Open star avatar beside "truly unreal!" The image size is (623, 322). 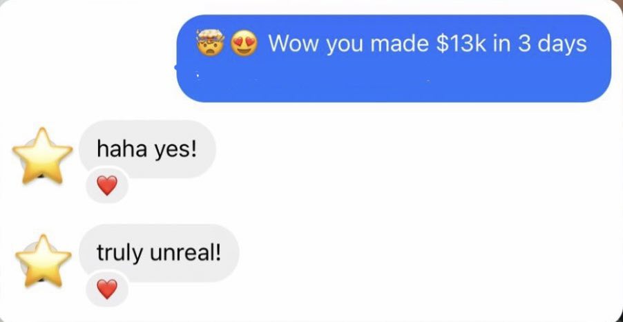pyautogui.click(x=44, y=261)
